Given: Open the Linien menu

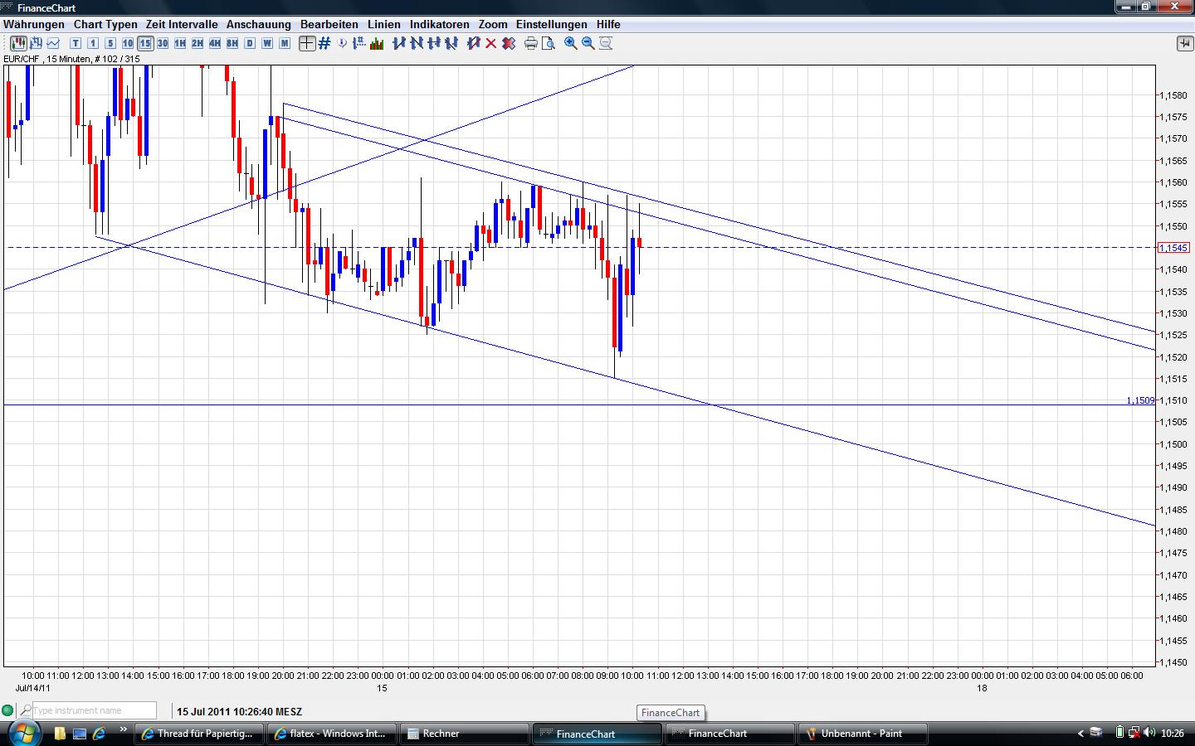Looking at the screenshot, I should tap(384, 24).
